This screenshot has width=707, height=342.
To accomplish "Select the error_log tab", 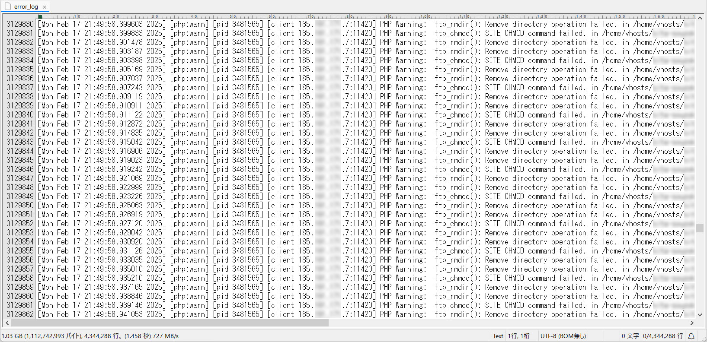I will (x=26, y=7).
